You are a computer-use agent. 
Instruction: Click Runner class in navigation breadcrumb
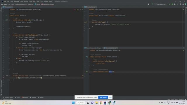[x=37, y=4]
